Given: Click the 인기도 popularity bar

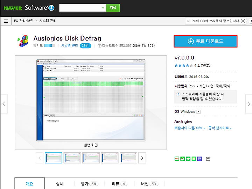Looking at the screenshot, I should (x=50, y=45).
